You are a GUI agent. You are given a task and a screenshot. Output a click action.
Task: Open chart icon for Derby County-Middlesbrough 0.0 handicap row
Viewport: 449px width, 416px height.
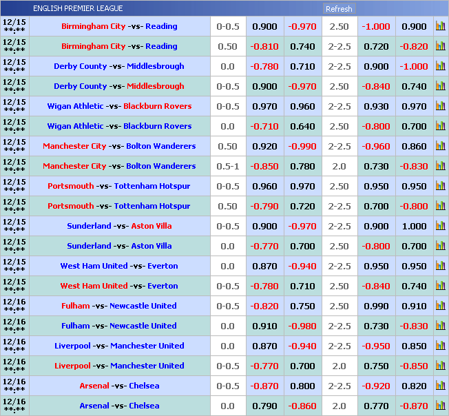[440, 67]
